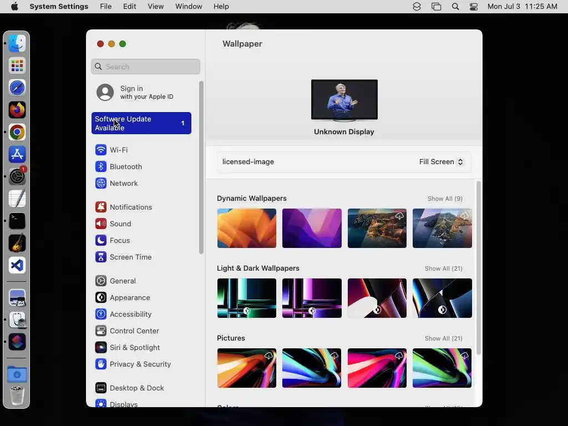The width and height of the screenshot is (568, 426).
Task: Open Screen Time settings
Action: [x=123, y=257]
